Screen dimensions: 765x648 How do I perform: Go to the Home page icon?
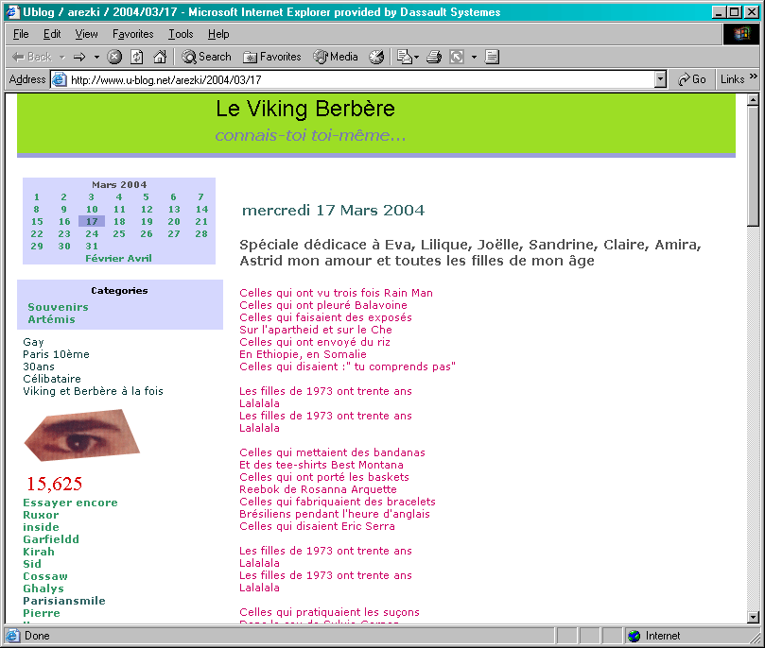point(160,57)
